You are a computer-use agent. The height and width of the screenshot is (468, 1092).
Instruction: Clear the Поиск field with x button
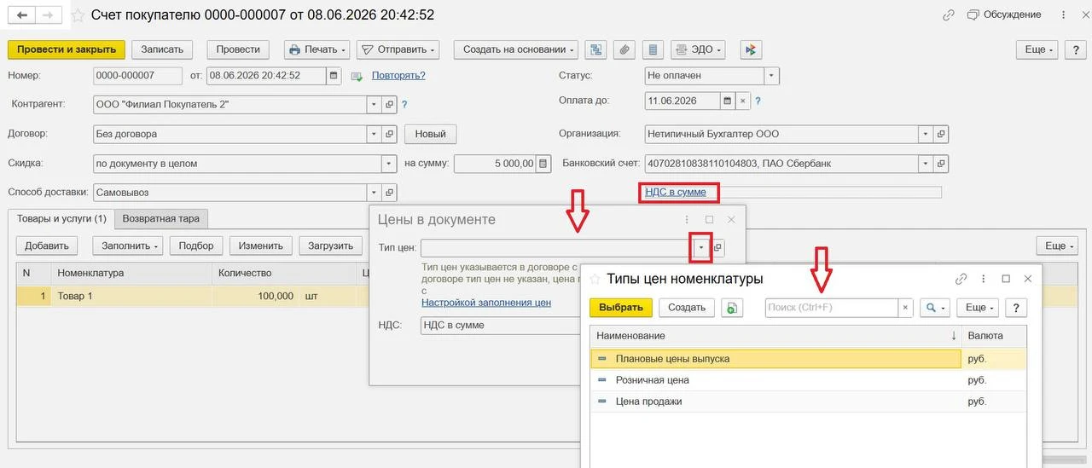pyautogui.click(x=905, y=308)
